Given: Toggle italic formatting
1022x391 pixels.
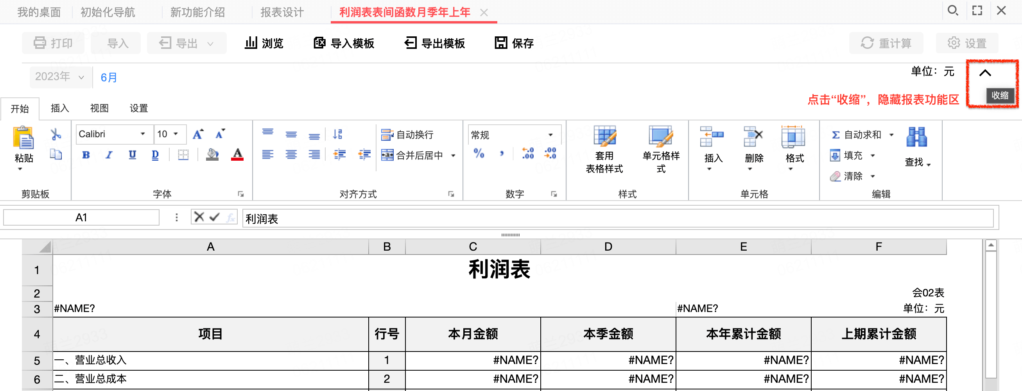Looking at the screenshot, I should coord(109,155).
